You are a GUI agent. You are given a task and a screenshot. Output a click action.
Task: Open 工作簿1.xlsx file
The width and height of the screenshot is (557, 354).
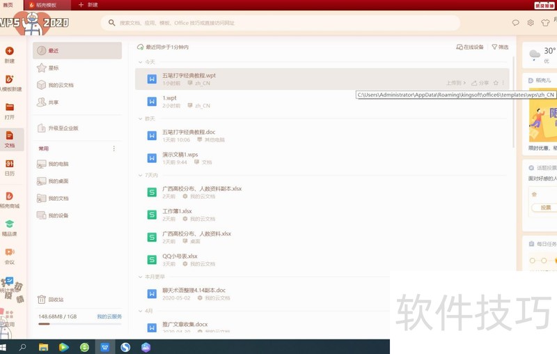(x=322, y=215)
